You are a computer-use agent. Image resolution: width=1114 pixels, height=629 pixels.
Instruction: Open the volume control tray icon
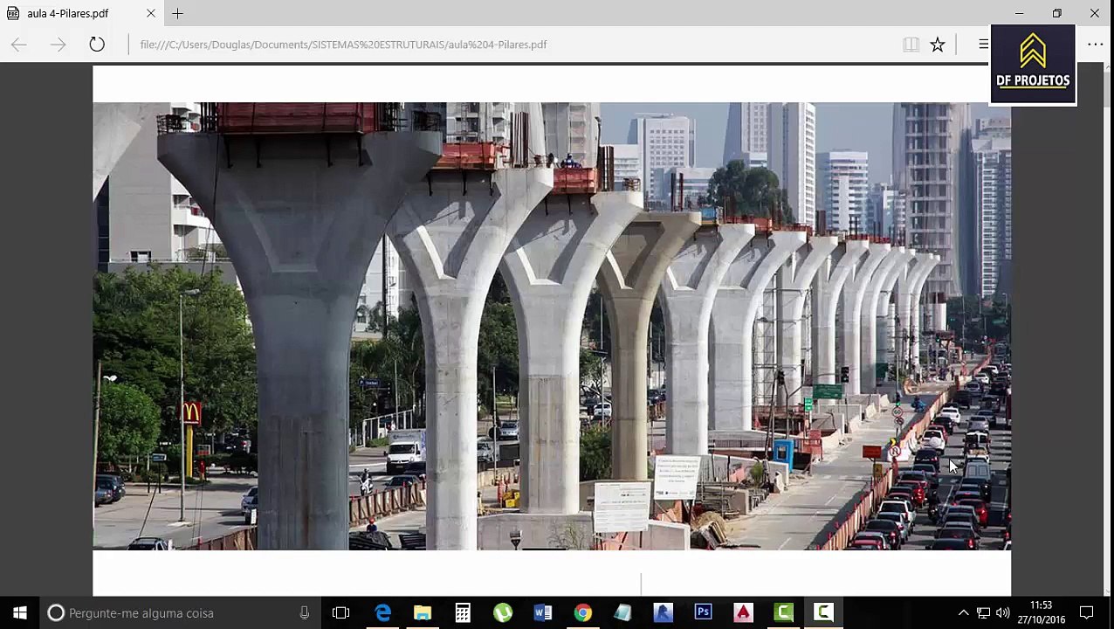pos(1002,613)
